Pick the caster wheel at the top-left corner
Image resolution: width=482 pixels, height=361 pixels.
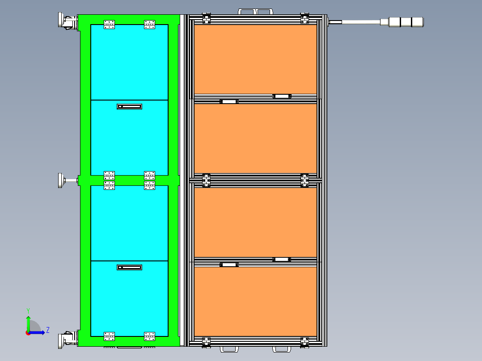pyautogui.click(x=67, y=21)
